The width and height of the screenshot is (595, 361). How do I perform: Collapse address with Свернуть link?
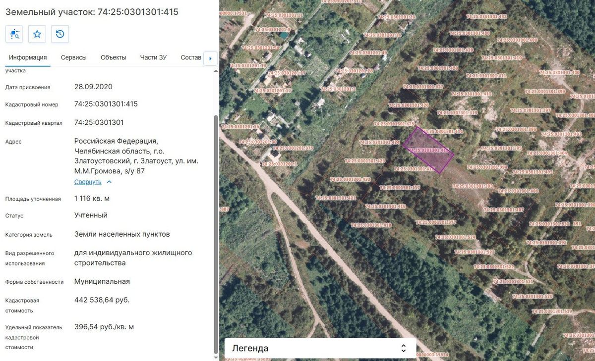click(x=88, y=182)
